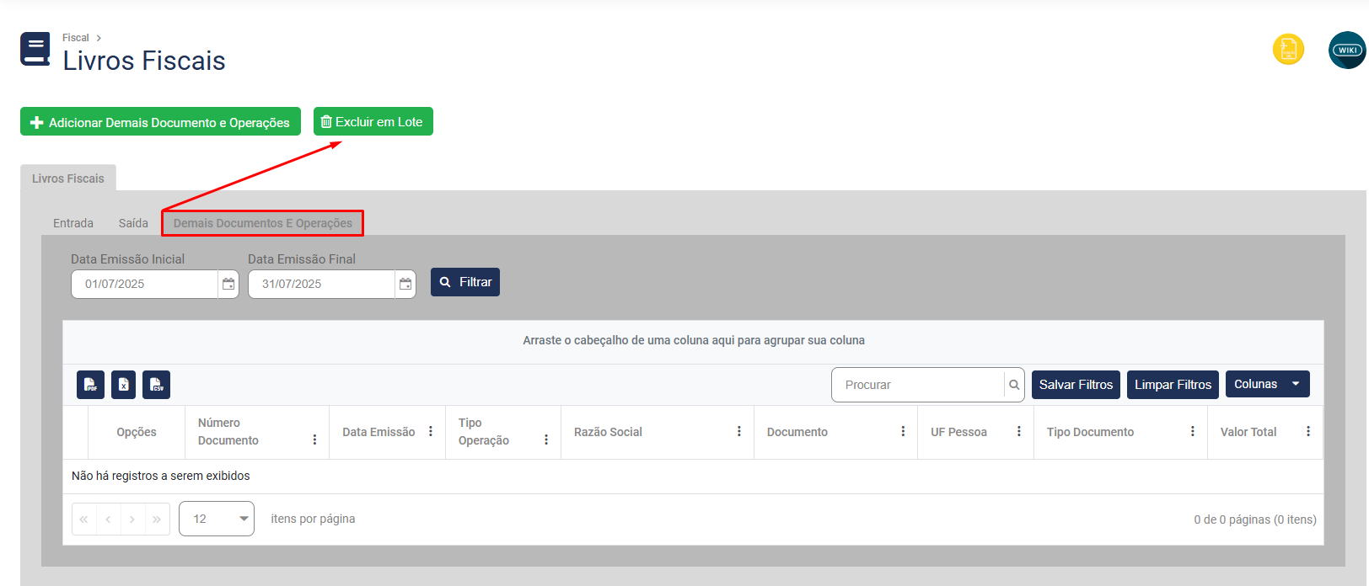
Task: Click the search magnifier in Procurar
Action: point(1014,385)
